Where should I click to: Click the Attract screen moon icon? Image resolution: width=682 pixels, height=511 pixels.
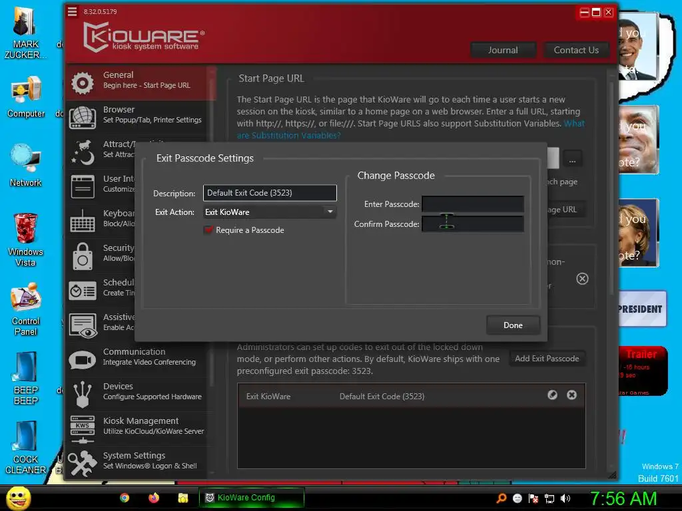82,152
